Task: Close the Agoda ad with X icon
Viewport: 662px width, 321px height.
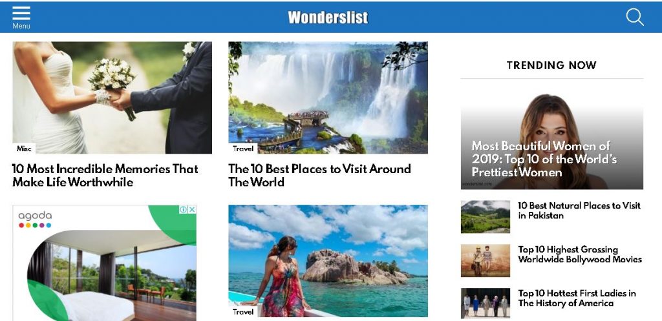Action: pos(192,210)
